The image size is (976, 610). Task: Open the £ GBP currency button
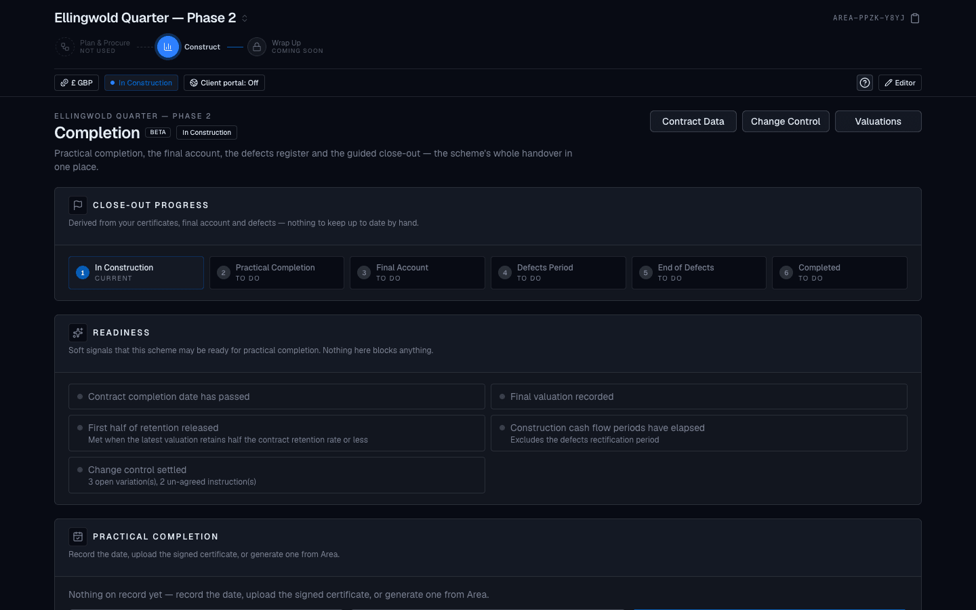[77, 83]
